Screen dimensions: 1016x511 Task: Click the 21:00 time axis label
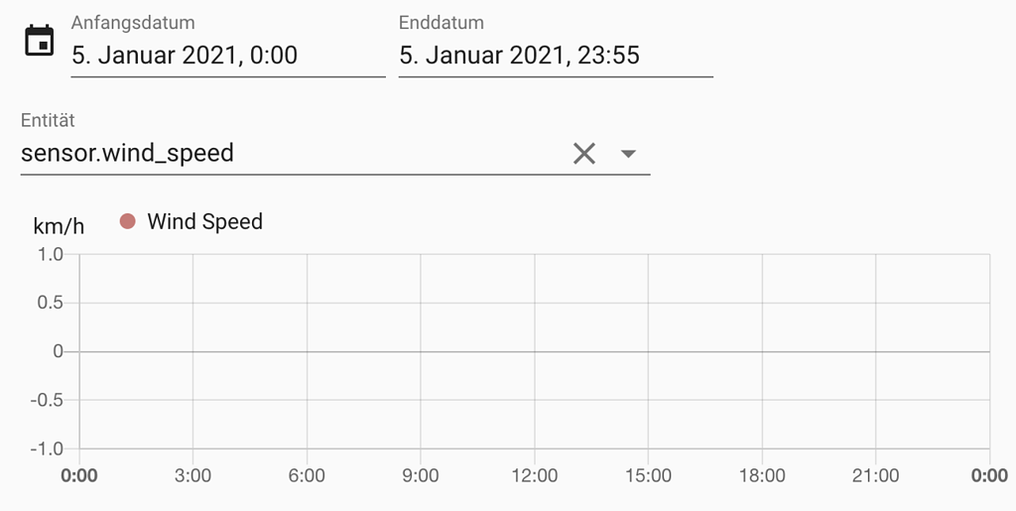coord(875,476)
